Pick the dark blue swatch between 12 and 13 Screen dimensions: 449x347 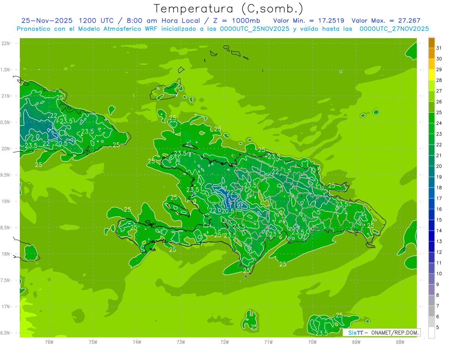[x=431, y=247]
